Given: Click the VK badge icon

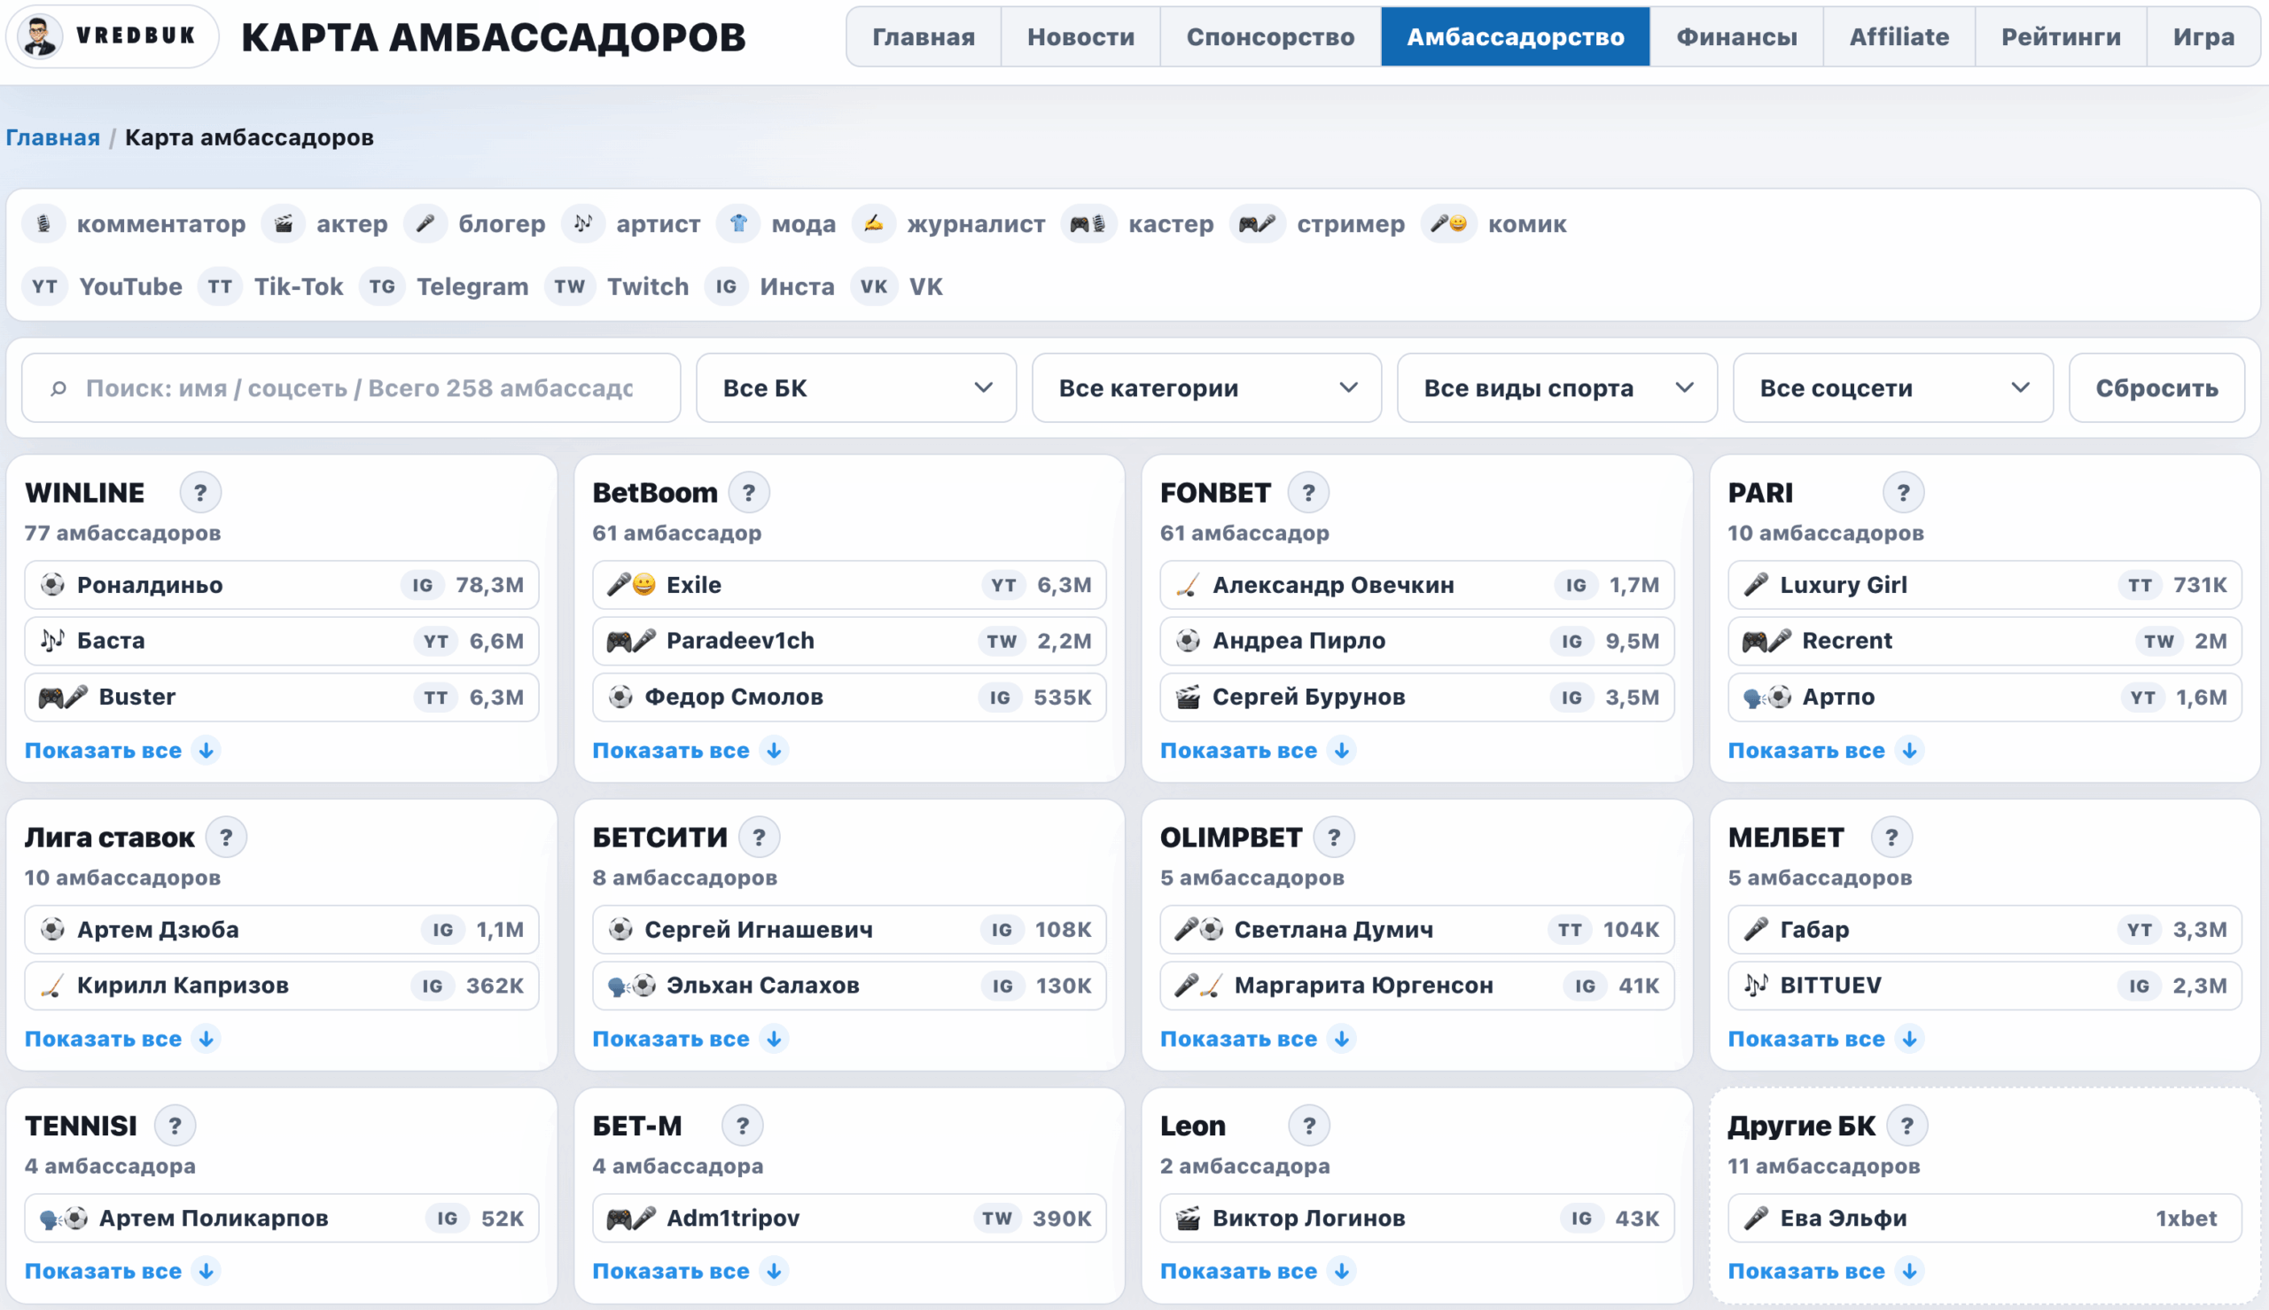Looking at the screenshot, I should (874, 287).
